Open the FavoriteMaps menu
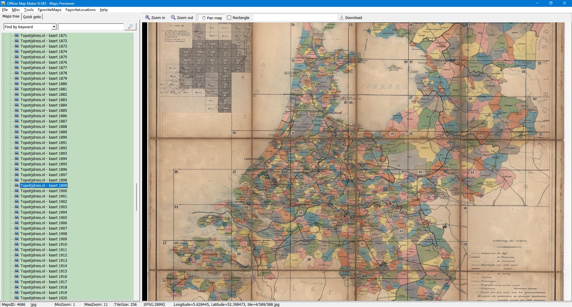 tap(49, 10)
